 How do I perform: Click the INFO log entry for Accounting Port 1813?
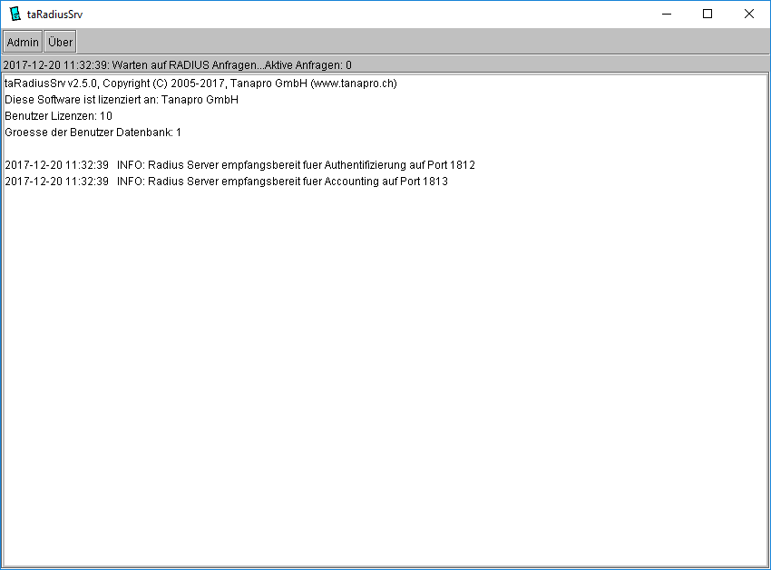click(x=226, y=182)
